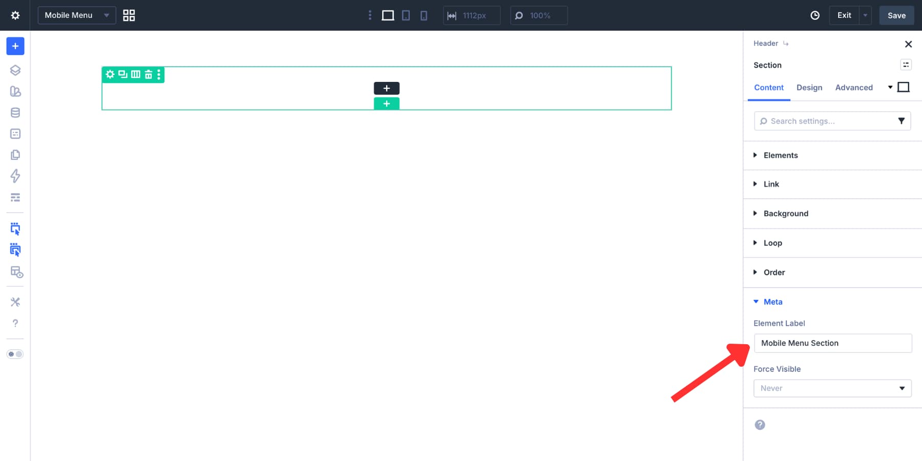922x461 pixels.
Task: Switch to the Advanced tab
Action: pyautogui.click(x=854, y=88)
